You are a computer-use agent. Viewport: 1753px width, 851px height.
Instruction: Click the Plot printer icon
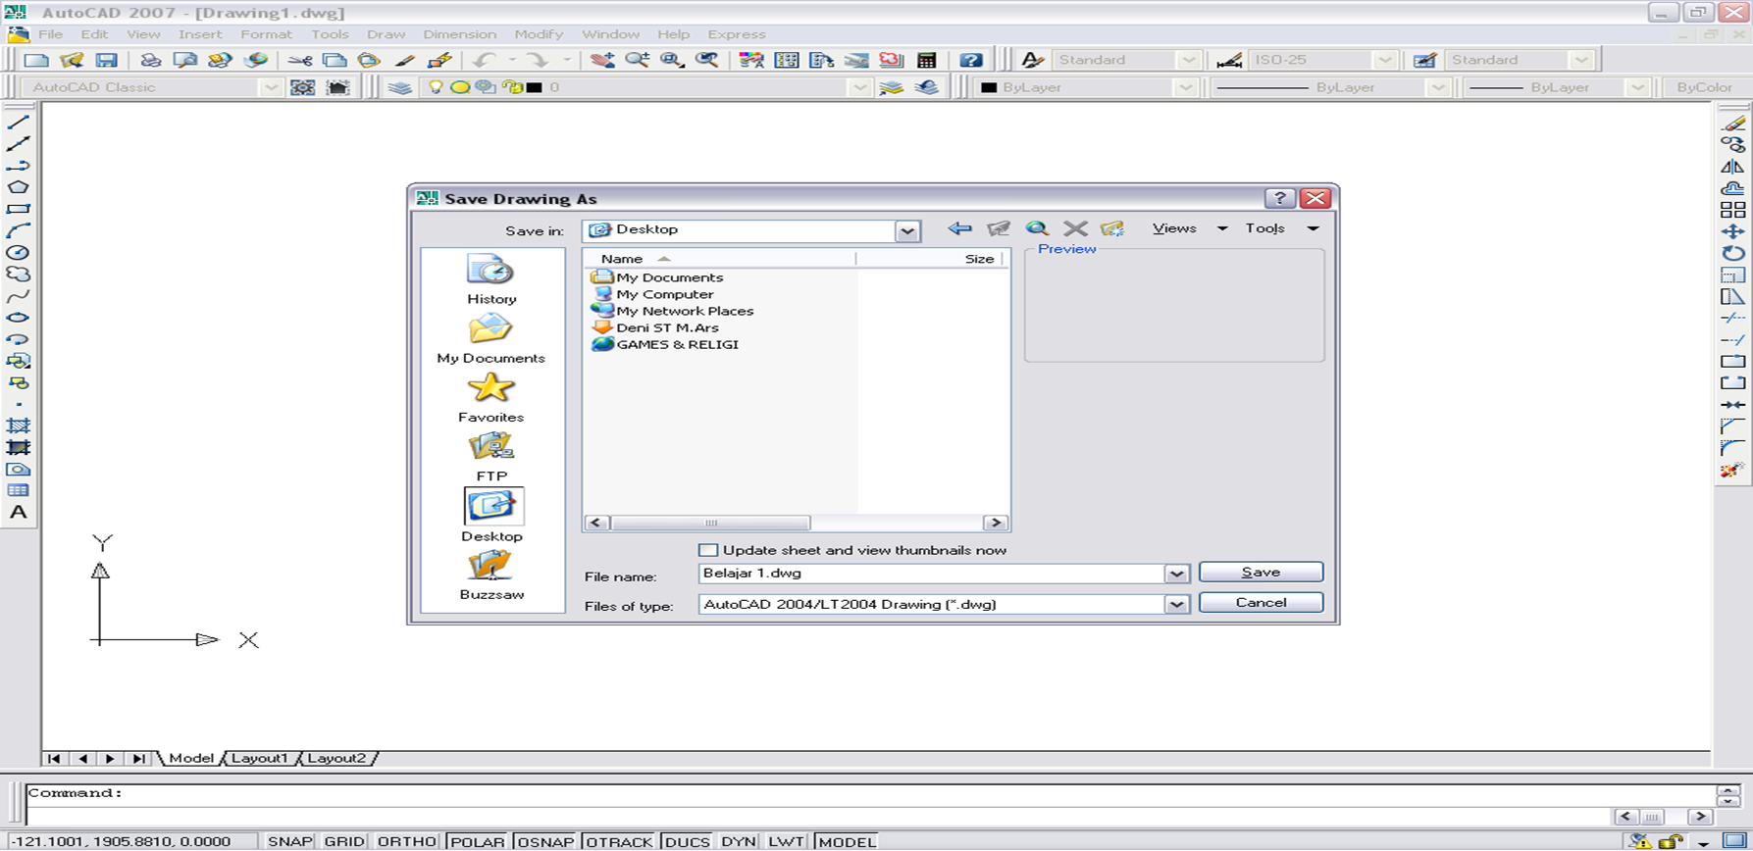pos(150,60)
